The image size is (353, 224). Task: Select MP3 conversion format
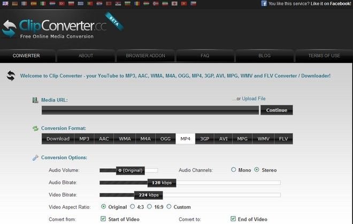[x=84, y=139]
